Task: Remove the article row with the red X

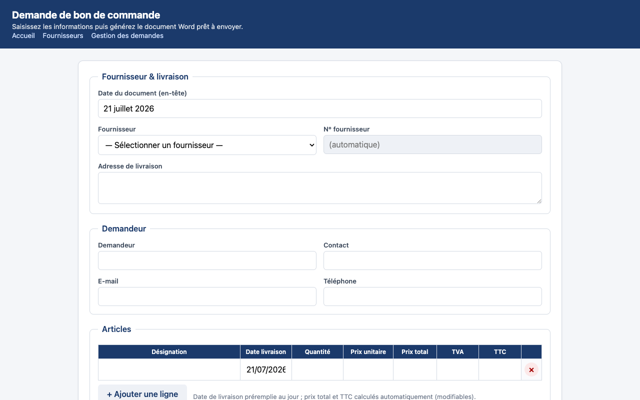Action: pyautogui.click(x=531, y=370)
